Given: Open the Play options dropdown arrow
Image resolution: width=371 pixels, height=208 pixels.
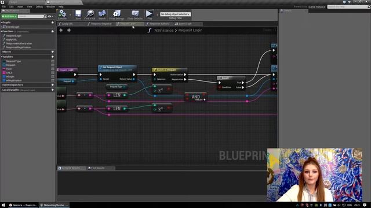Looking at the screenshot, I should click(x=157, y=15).
